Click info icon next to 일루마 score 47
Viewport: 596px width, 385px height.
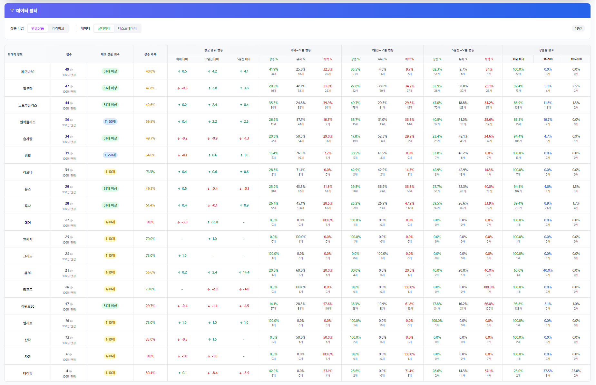pyautogui.click(x=72, y=86)
